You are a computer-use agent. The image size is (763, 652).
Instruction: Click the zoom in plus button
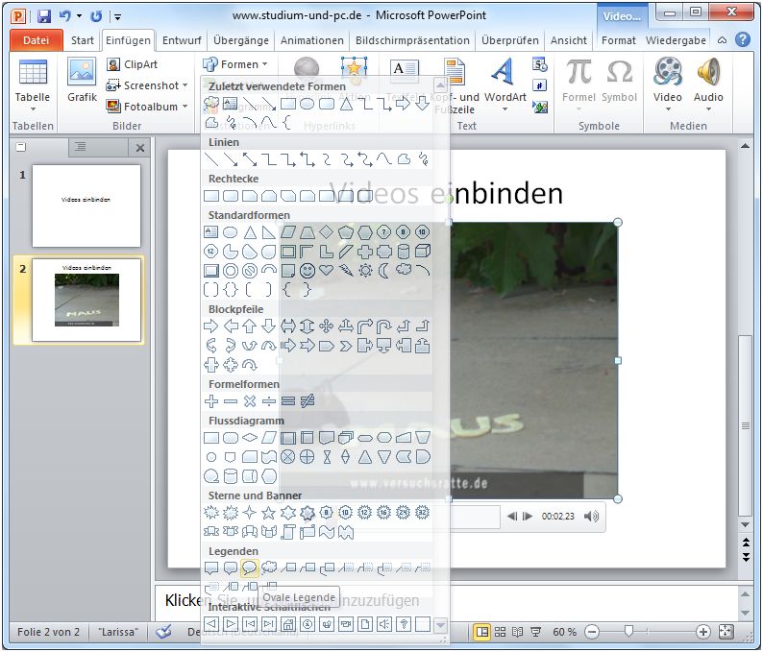click(x=702, y=632)
